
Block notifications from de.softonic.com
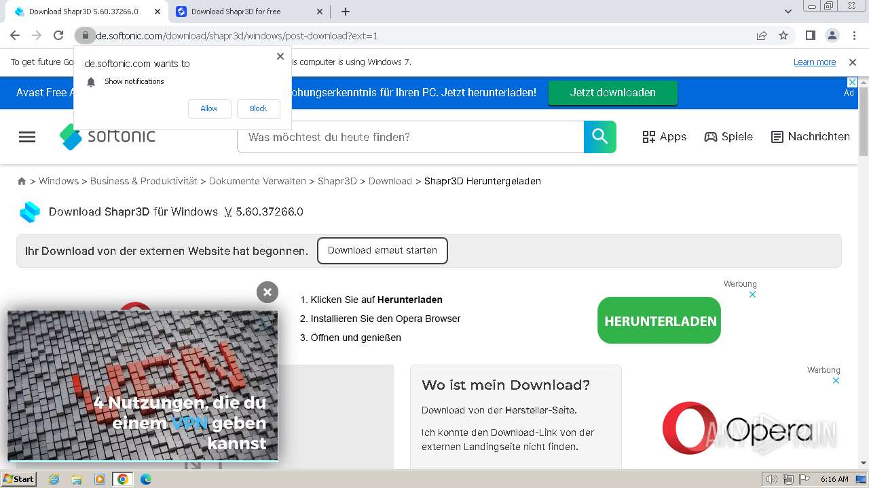point(258,108)
